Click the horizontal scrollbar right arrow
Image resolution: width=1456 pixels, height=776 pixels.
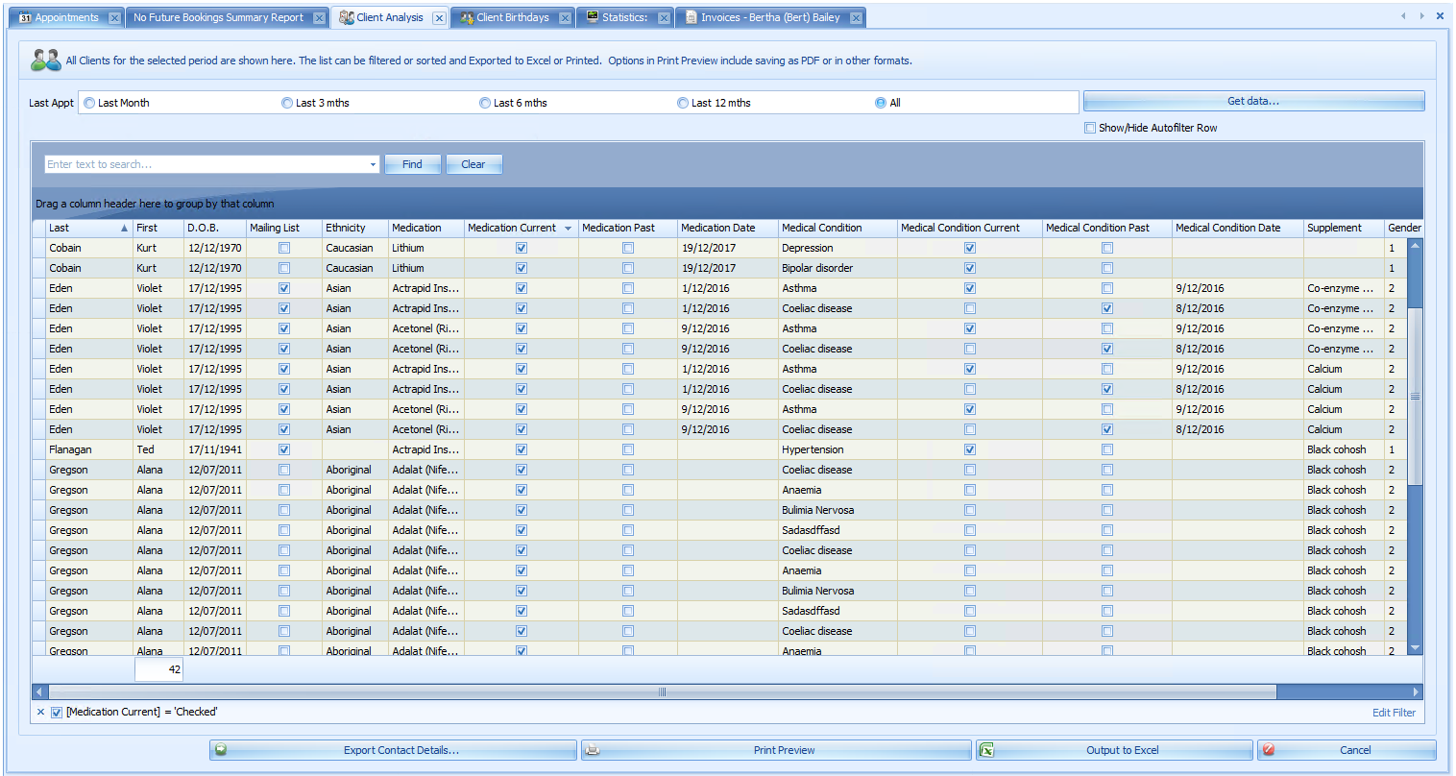click(1416, 691)
